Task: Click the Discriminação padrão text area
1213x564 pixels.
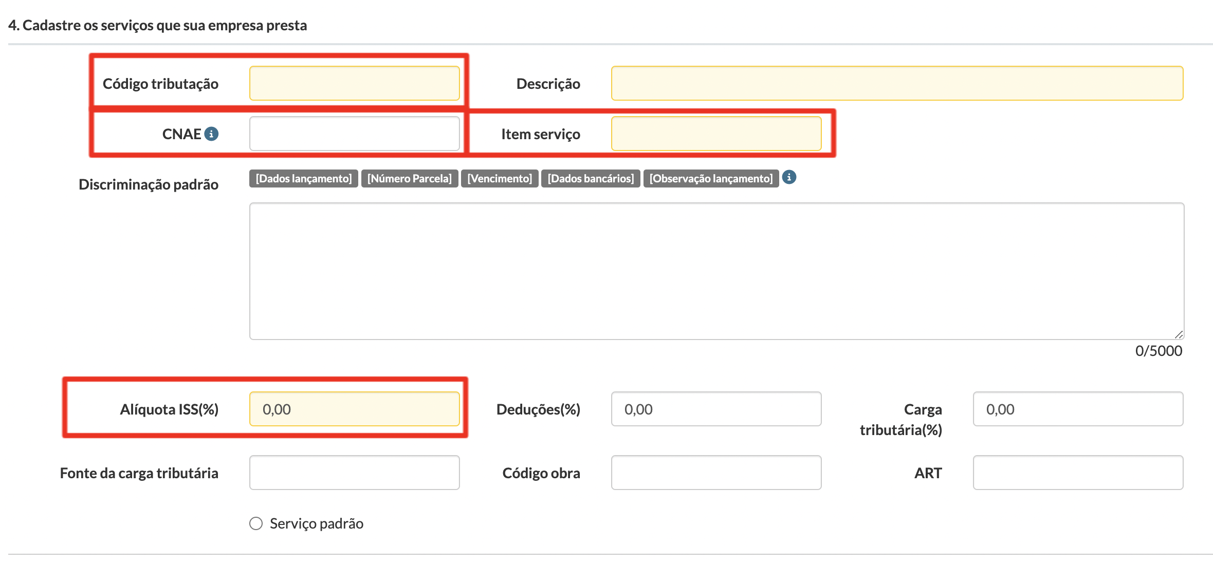Action: (x=716, y=271)
